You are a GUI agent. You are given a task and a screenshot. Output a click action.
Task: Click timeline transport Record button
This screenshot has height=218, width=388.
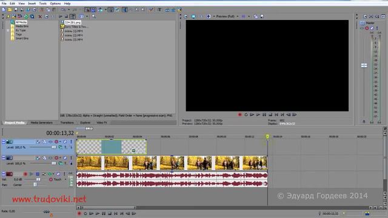(x=79, y=214)
